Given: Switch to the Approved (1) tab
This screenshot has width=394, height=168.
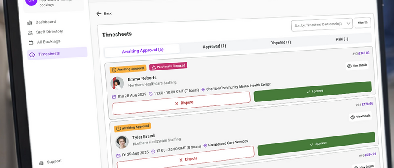Looking at the screenshot, I should coord(214,46).
